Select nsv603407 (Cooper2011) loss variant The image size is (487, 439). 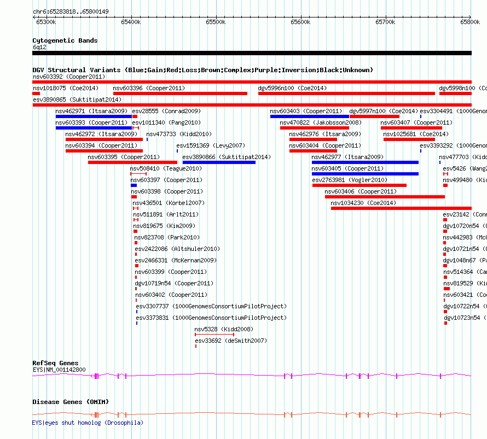tap(411, 128)
